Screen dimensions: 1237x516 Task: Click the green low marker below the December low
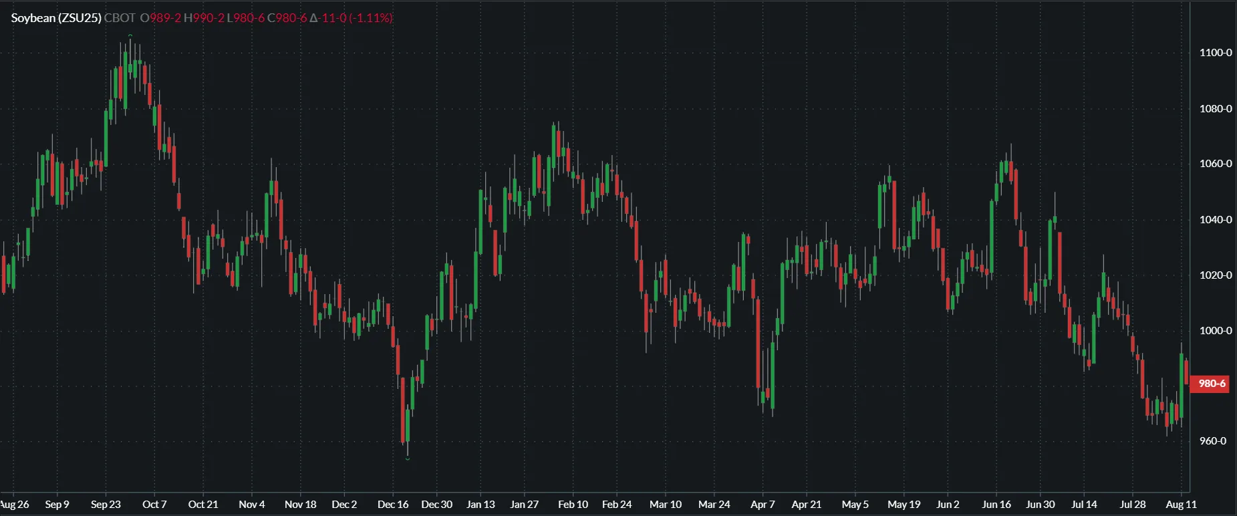pos(408,459)
